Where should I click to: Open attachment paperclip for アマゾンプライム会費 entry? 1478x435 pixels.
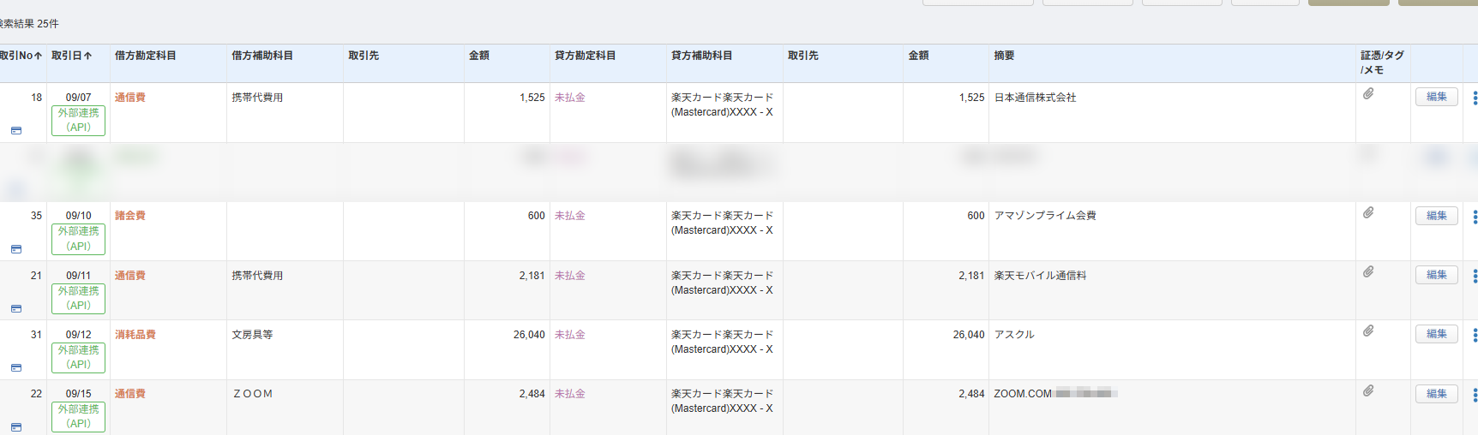click(x=1368, y=212)
